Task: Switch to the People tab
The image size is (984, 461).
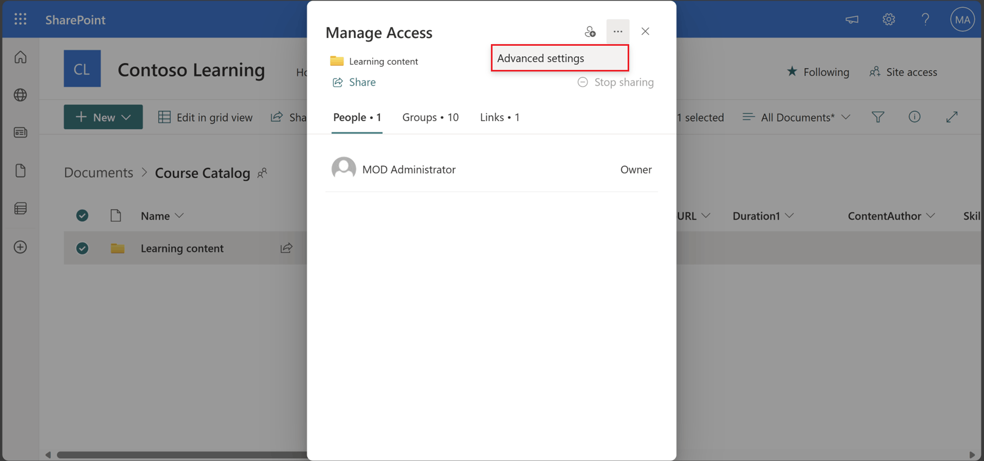Action: coord(357,117)
